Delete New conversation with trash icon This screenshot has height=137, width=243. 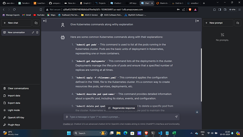coord(37,32)
